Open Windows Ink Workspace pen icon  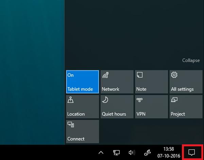click(148, 153)
